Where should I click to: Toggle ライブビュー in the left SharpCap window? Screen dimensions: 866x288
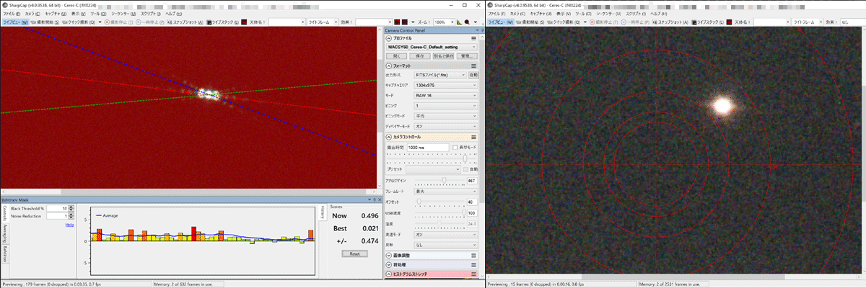coord(15,22)
